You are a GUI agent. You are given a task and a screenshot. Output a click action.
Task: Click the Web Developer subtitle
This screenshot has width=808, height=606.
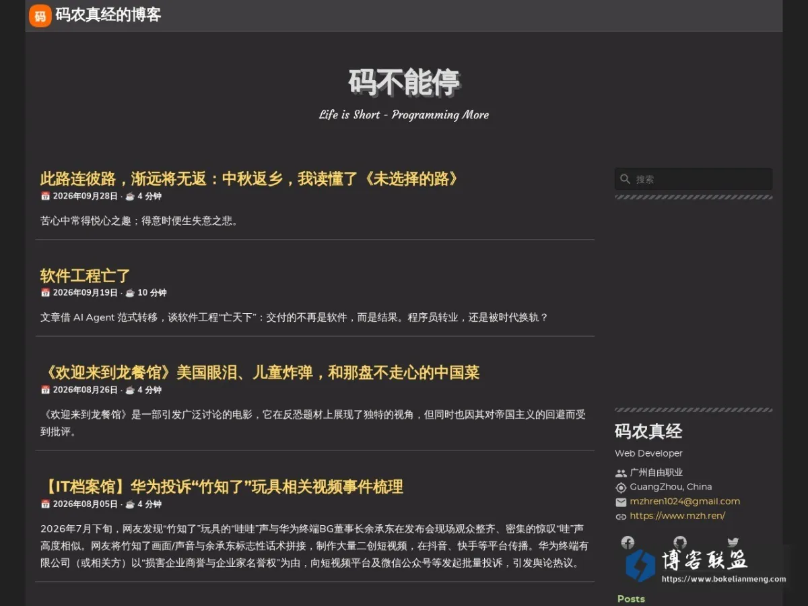(x=648, y=454)
